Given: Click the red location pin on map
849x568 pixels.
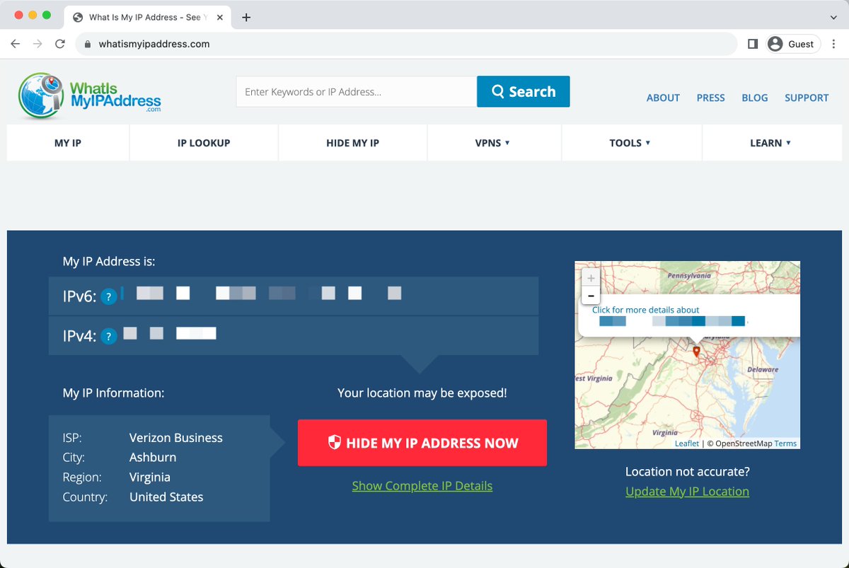Looking at the screenshot, I should tap(696, 352).
